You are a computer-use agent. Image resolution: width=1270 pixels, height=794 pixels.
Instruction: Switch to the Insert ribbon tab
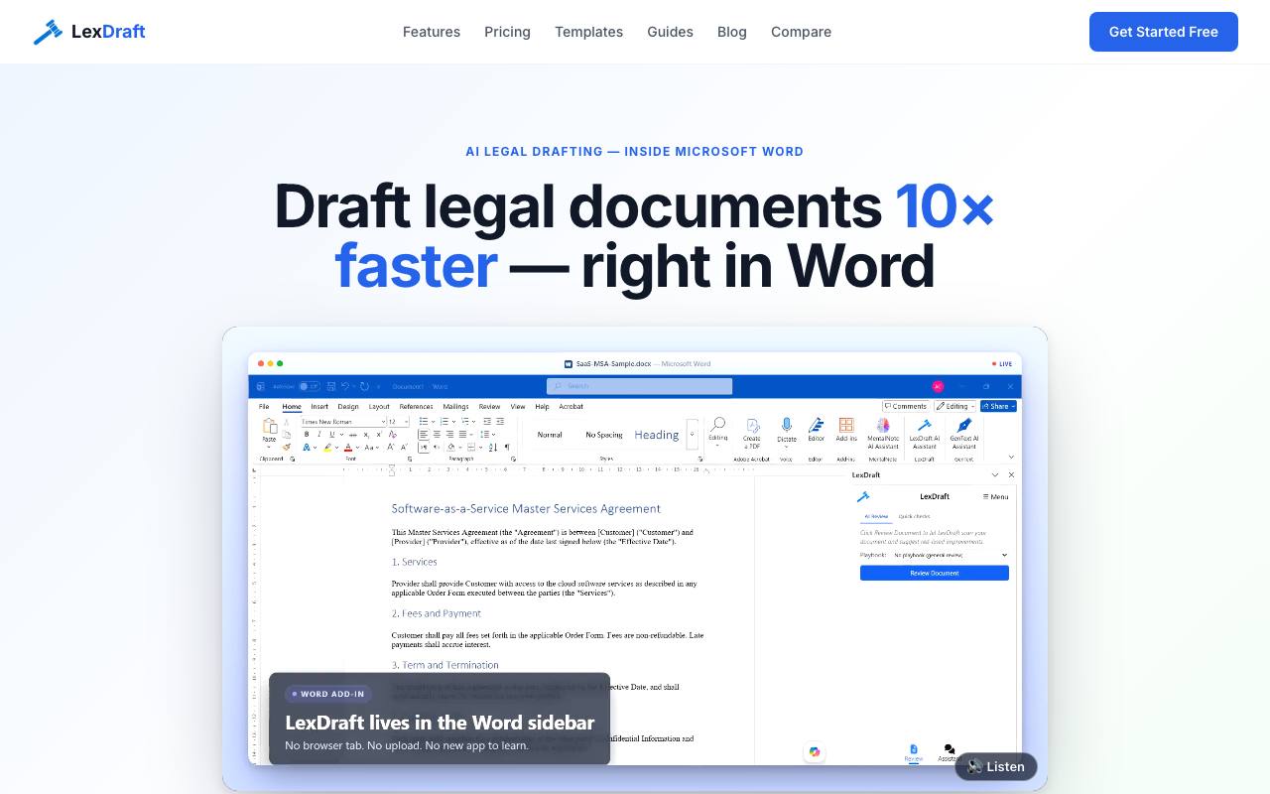[319, 406]
